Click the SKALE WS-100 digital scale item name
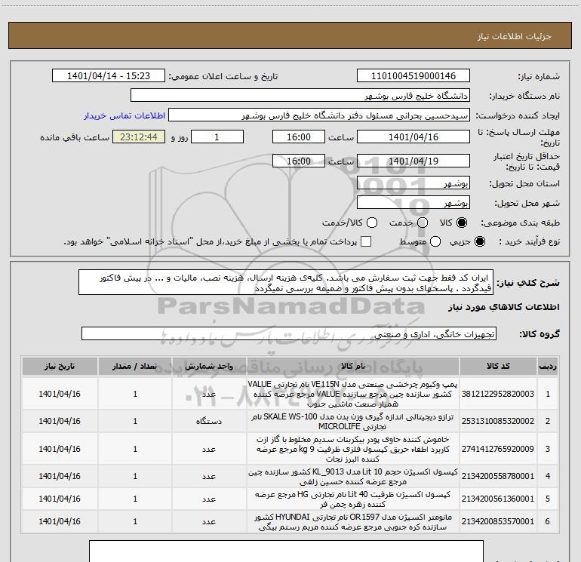581x562 pixels. click(353, 421)
